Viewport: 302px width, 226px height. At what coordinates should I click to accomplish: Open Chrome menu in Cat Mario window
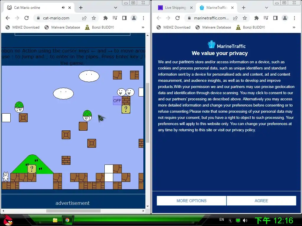click(x=144, y=18)
